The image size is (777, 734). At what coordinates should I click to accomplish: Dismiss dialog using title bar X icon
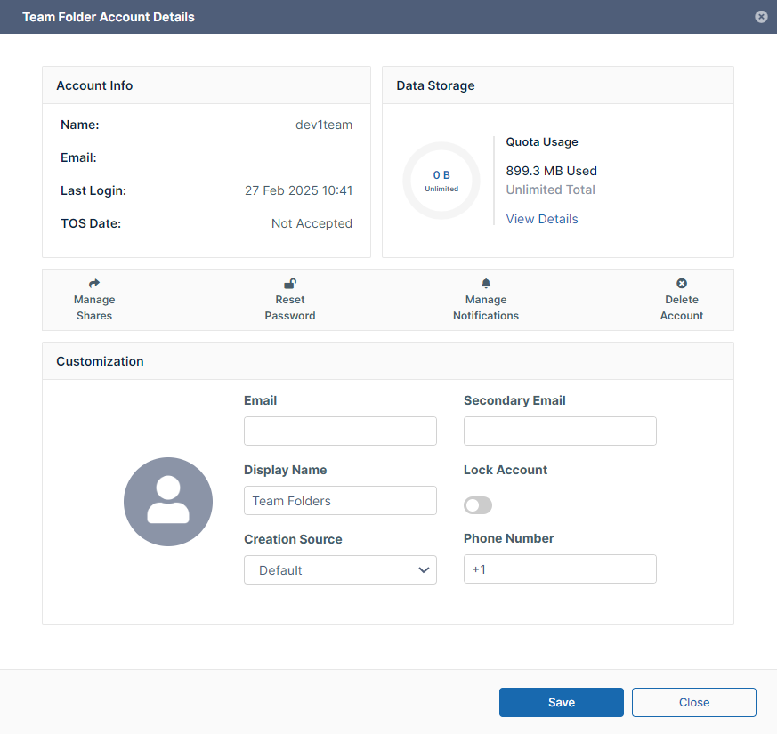click(761, 17)
